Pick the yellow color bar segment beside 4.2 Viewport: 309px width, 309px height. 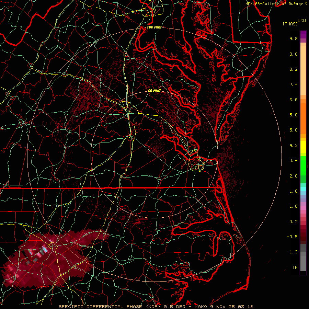pyautogui.click(x=303, y=147)
